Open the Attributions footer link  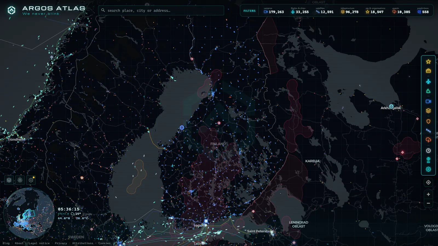coord(83,243)
